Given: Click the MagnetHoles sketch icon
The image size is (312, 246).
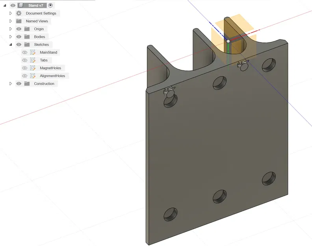Looking at the screenshot, I should (x=33, y=68).
